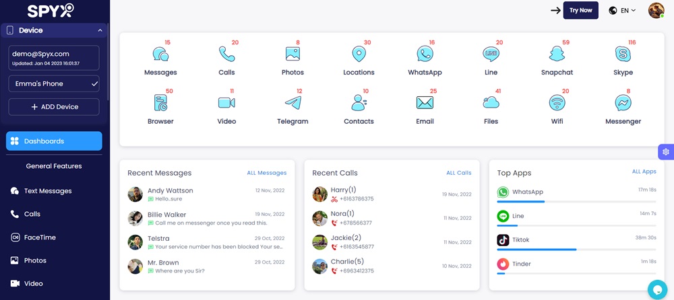The width and height of the screenshot is (674, 300).
Task: Open the EN language dropdown
Action: [x=622, y=11]
